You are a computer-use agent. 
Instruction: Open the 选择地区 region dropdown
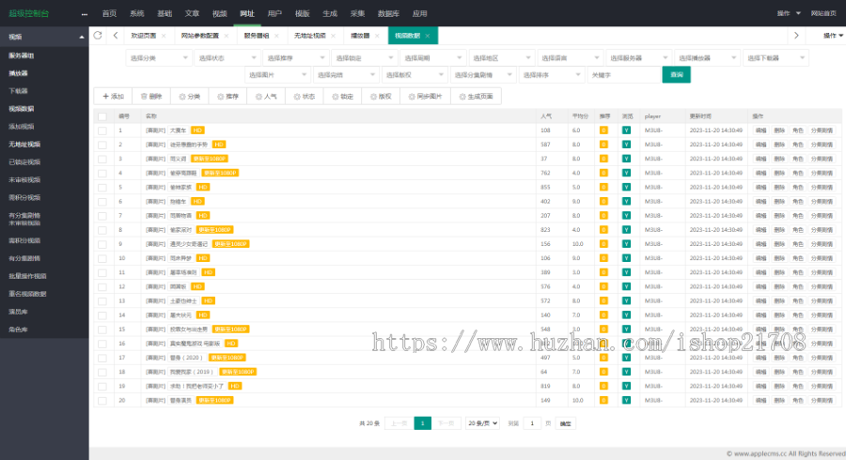point(501,57)
